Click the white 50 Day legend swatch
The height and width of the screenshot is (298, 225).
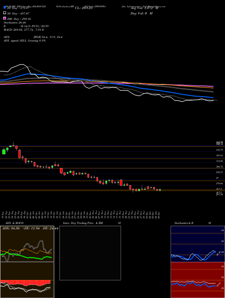point(4,13)
